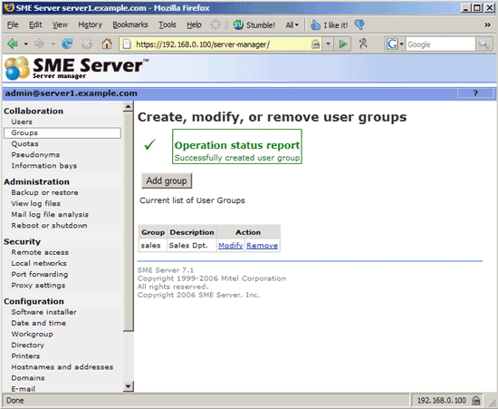Click the thumbs-up I like it! icon

315,24
